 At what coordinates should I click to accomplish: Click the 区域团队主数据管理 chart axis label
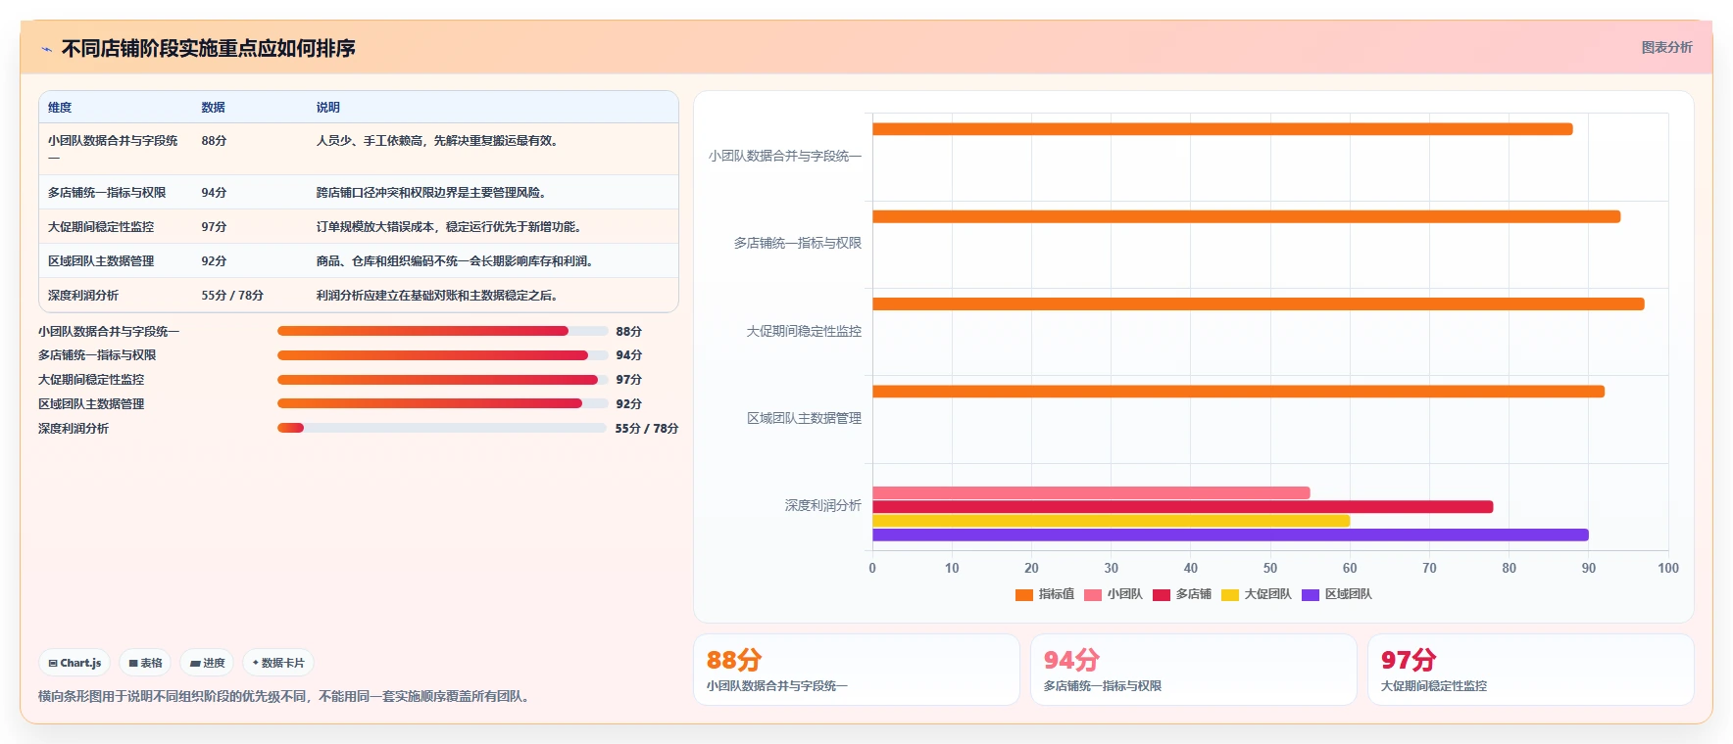(804, 418)
